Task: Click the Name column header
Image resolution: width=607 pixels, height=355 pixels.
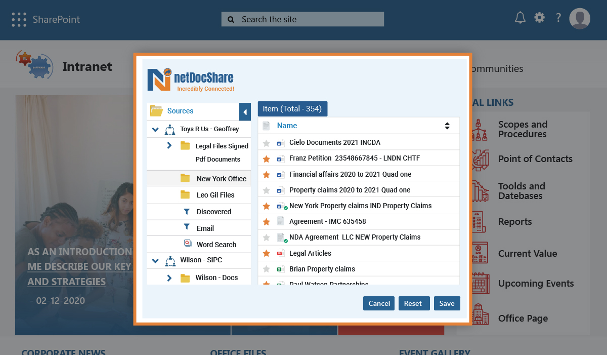Action: point(287,126)
